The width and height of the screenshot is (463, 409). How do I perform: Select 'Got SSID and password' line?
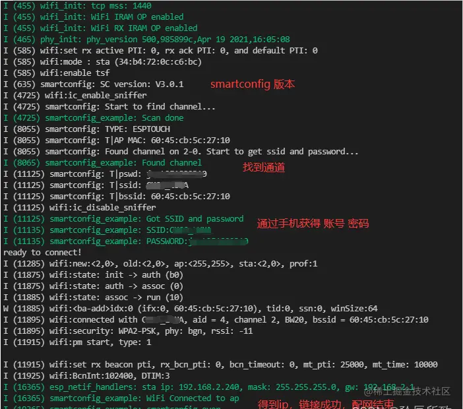123,219
